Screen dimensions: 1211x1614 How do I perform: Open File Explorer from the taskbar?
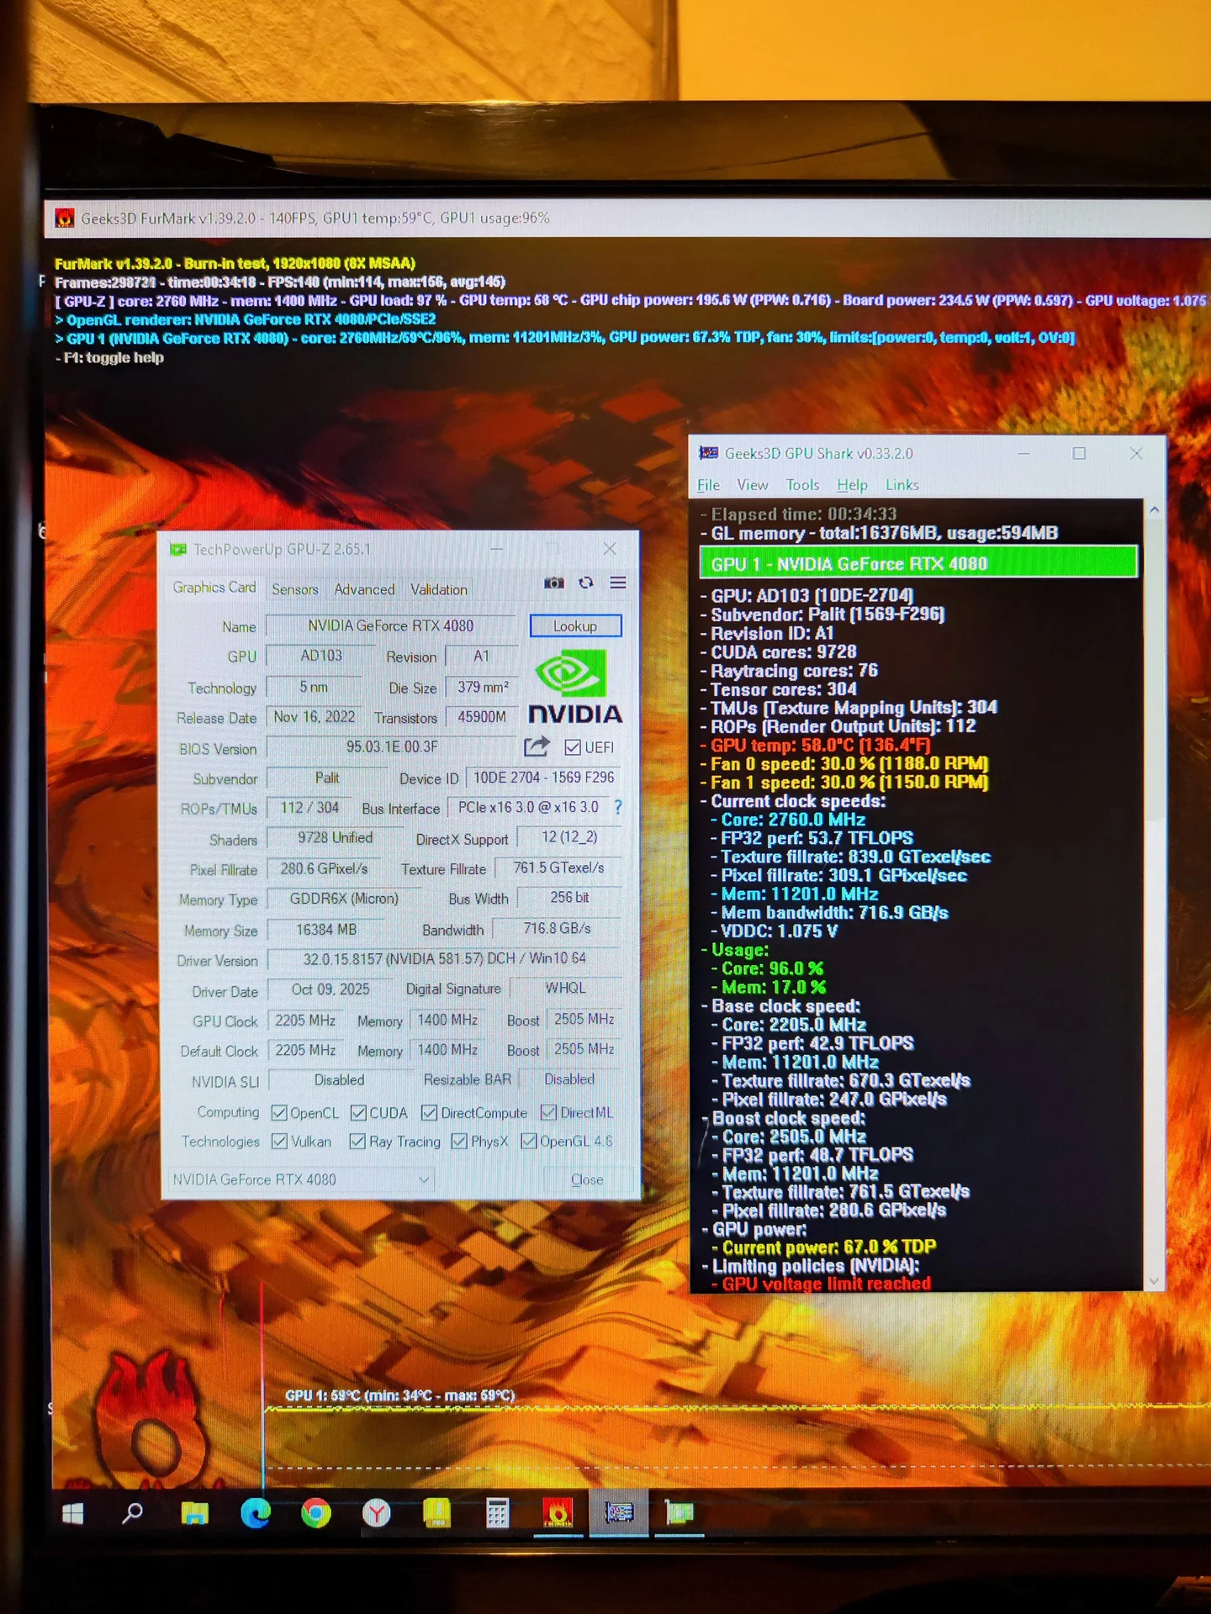[x=195, y=1514]
